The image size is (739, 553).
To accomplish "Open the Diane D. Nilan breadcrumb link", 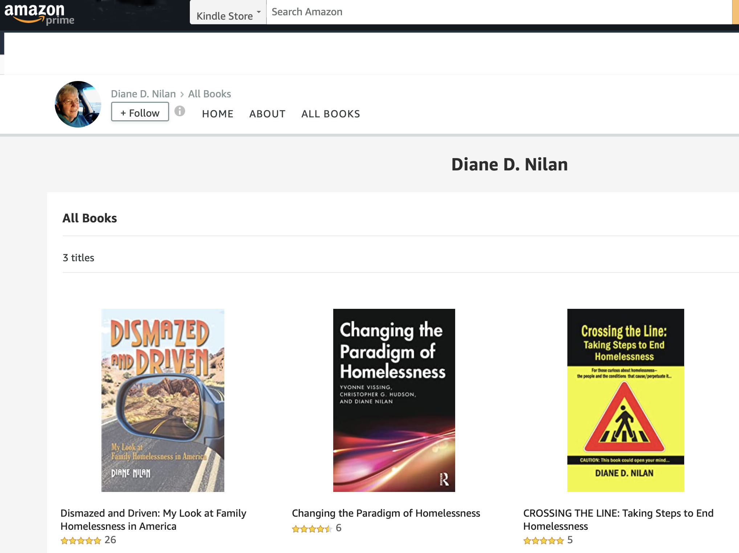I will pos(143,94).
